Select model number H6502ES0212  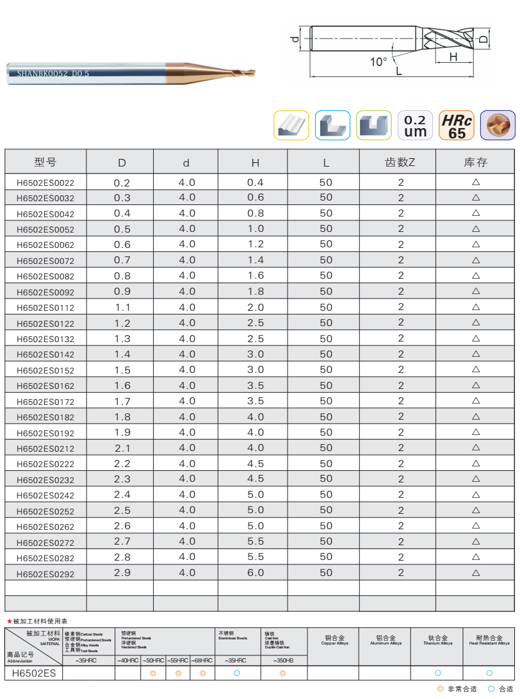point(45,448)
